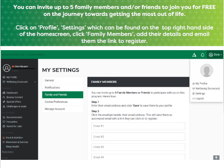Select the General settings tab

(x=63, y=80)
